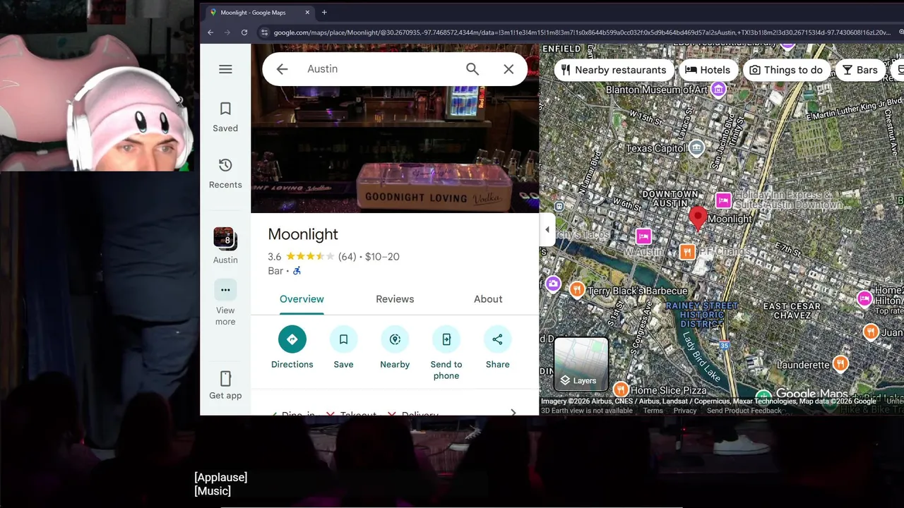Open the Privacy link
The width and height of the screenshot is (904, 508).
click(x=685, y=411)
